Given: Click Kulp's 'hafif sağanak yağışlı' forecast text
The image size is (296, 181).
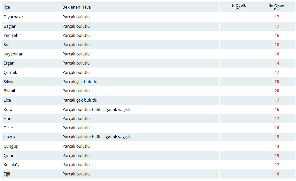Looking at the screenshot, I should point(111,109).
